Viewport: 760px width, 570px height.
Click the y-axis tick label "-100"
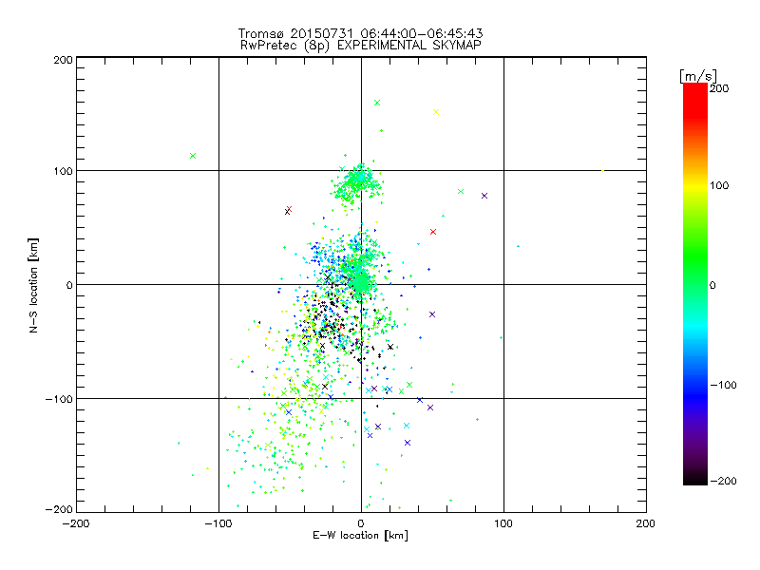[x=59, y=399]
